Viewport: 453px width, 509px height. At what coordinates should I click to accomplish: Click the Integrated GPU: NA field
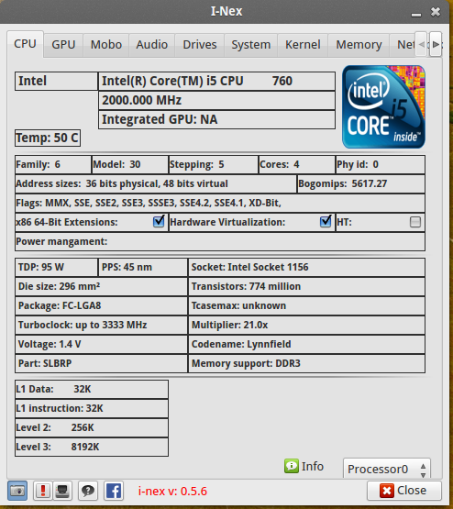pos(216,119)
